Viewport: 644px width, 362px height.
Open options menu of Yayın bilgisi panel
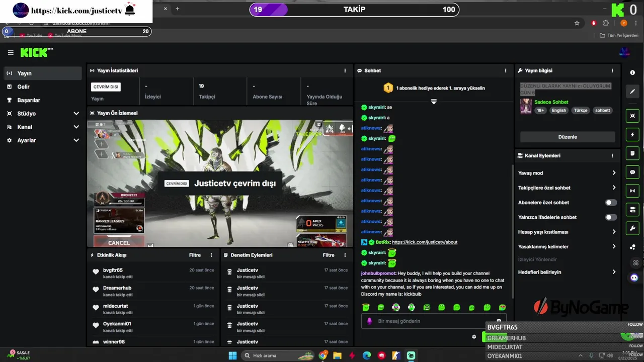point(612,71)
